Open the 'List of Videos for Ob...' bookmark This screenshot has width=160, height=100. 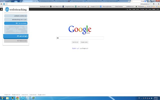(x=58, y=6)
